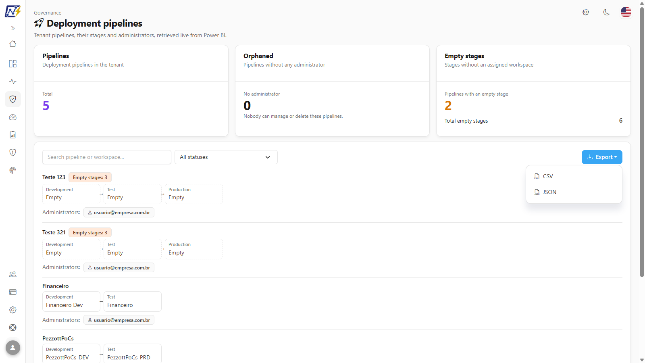Image resolution: width=645 pixels, height=363 pixels.
Task: Open the support lifebuoy icon
Action: click(x=13, y=328)
